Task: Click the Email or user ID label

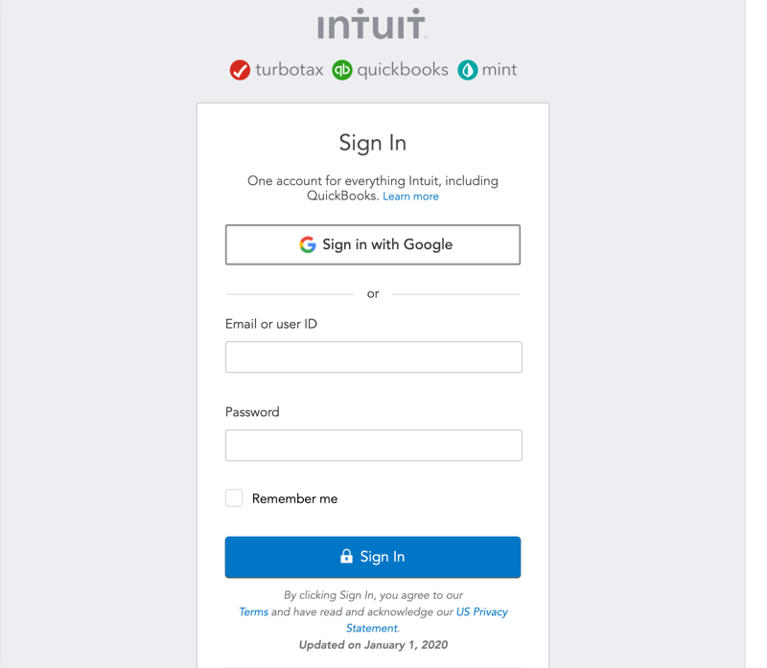Action: pos(271,324)
